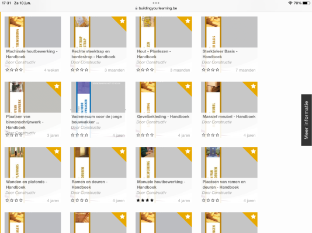Click favorite star badge on Hout - Planlezen card
Screen dimensions: 312x233
(x=188, y=21)
